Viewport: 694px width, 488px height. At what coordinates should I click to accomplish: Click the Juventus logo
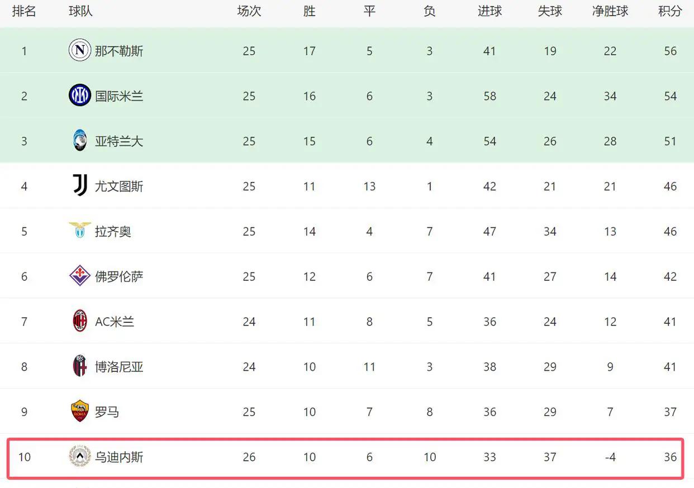click(x=80, y=186)
